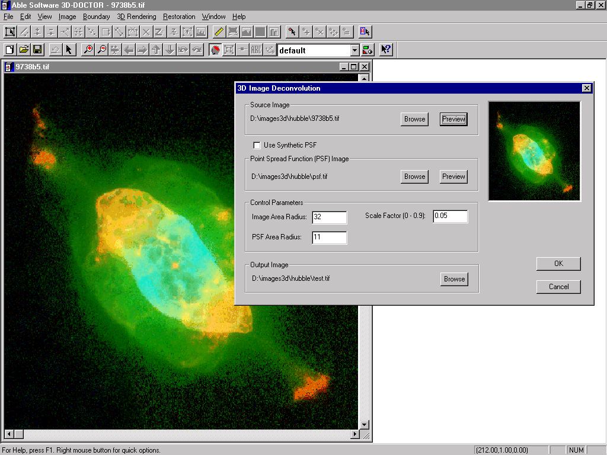Click the grayed Z= toolbar icon

click(x=159, y=32)
